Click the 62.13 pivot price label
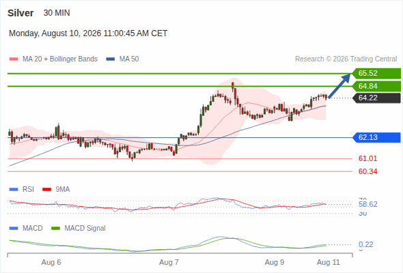 [x=376, y=137]
